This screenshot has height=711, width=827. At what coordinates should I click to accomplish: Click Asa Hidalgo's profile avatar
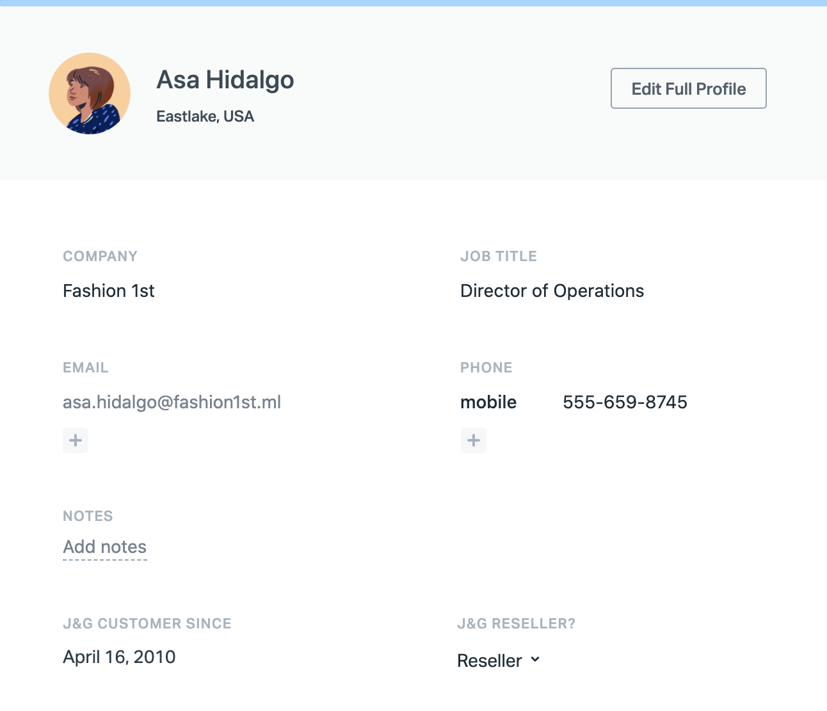90,93
